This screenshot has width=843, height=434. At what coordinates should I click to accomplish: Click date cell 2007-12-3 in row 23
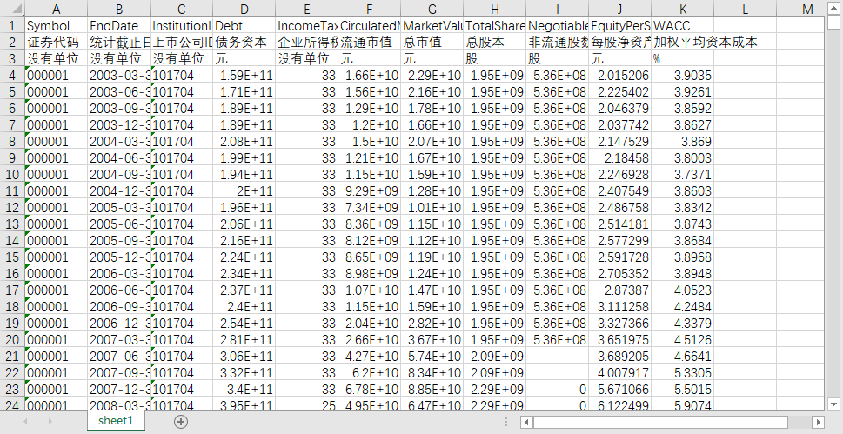coord(119,389)
